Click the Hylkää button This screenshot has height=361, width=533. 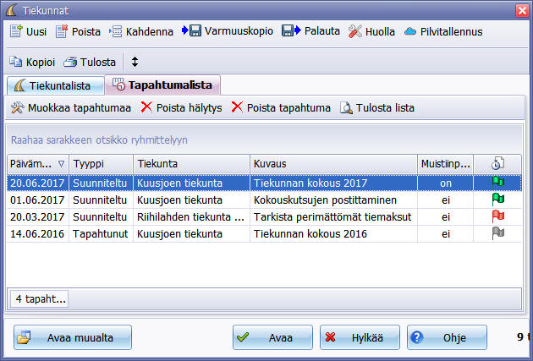360,337
